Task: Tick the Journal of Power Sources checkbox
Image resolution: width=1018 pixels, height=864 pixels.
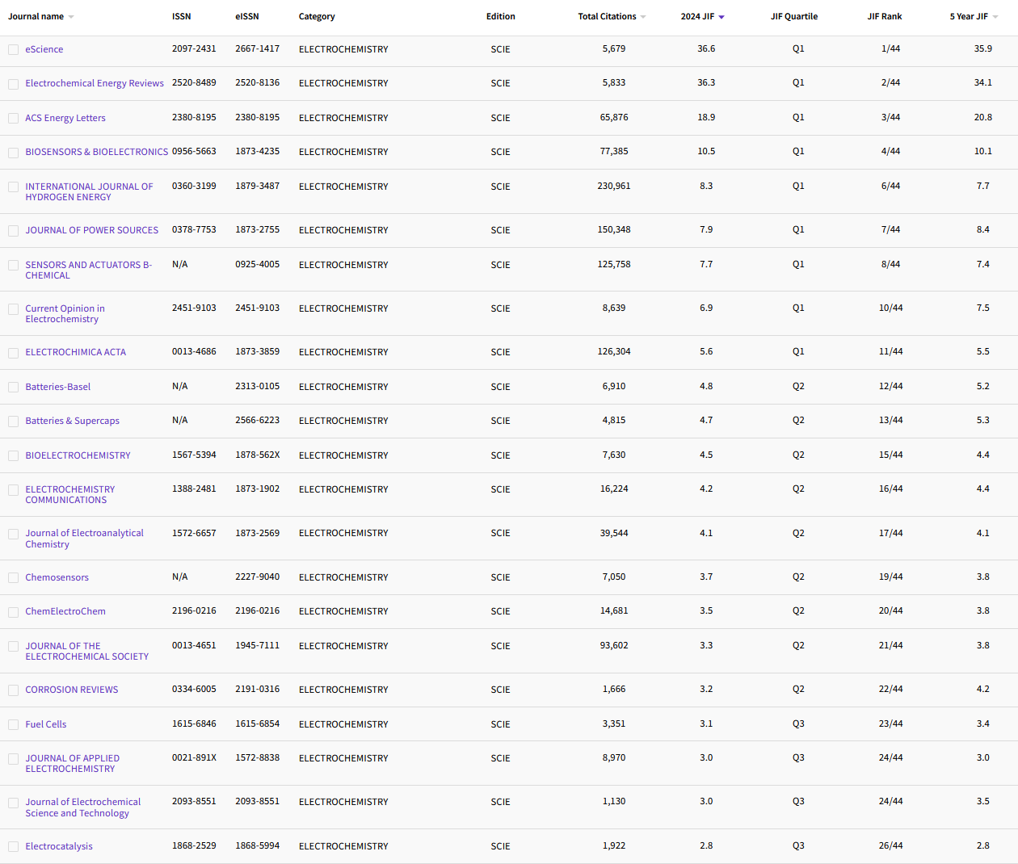Action: click(x=13, y=231)
